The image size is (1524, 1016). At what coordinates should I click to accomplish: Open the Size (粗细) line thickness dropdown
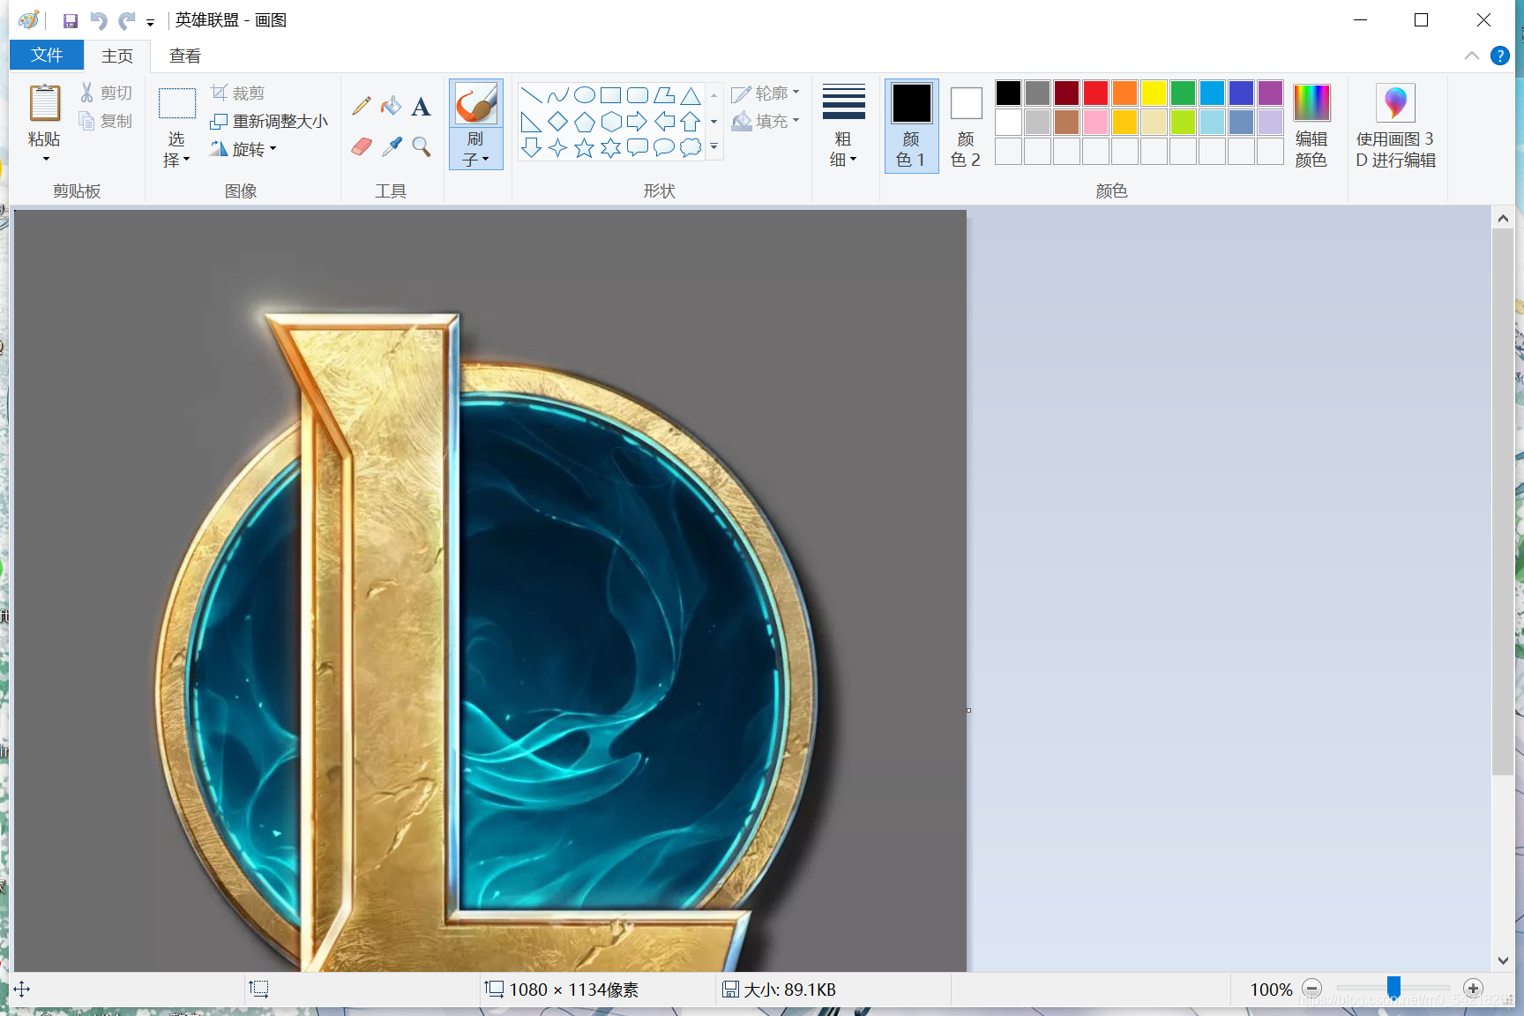(x=843, y=126)
